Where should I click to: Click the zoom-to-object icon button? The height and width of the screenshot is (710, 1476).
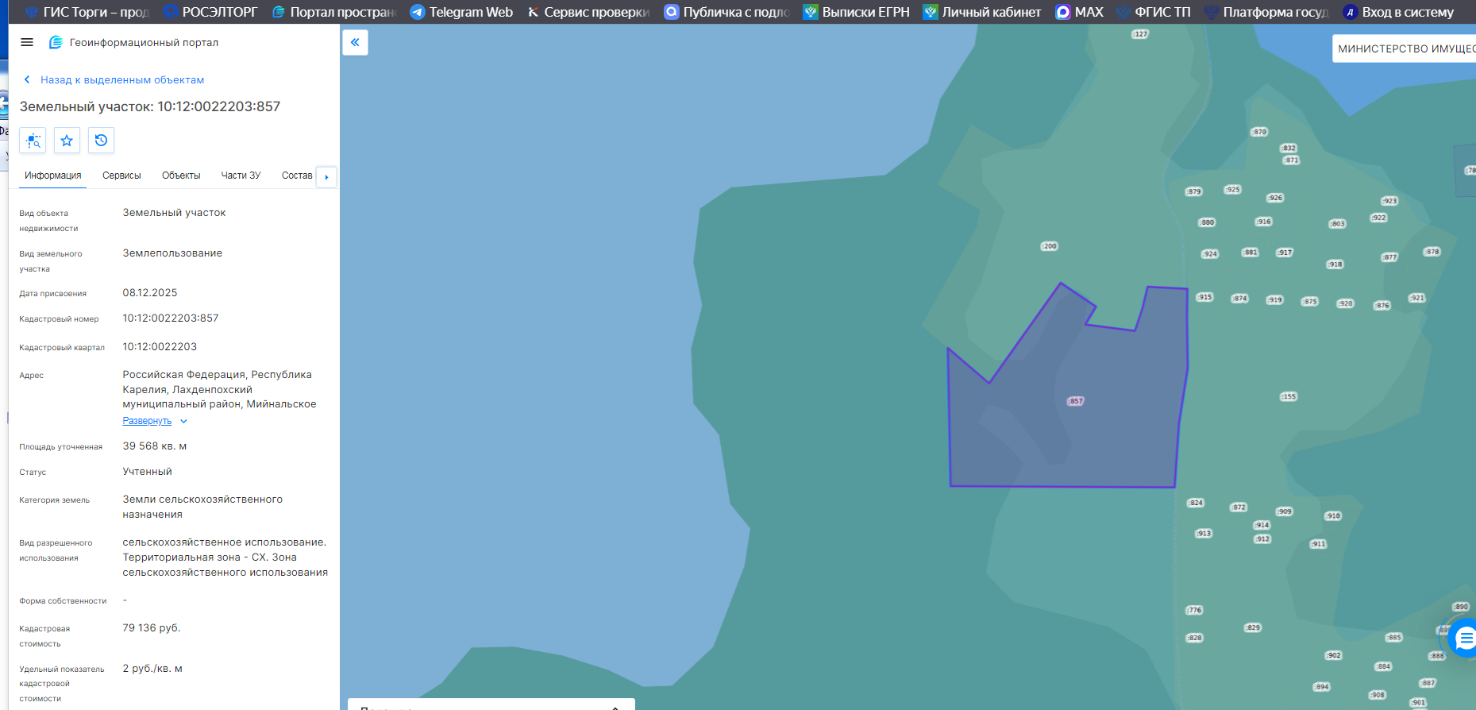pyautogui.click(x=33, y=141)
